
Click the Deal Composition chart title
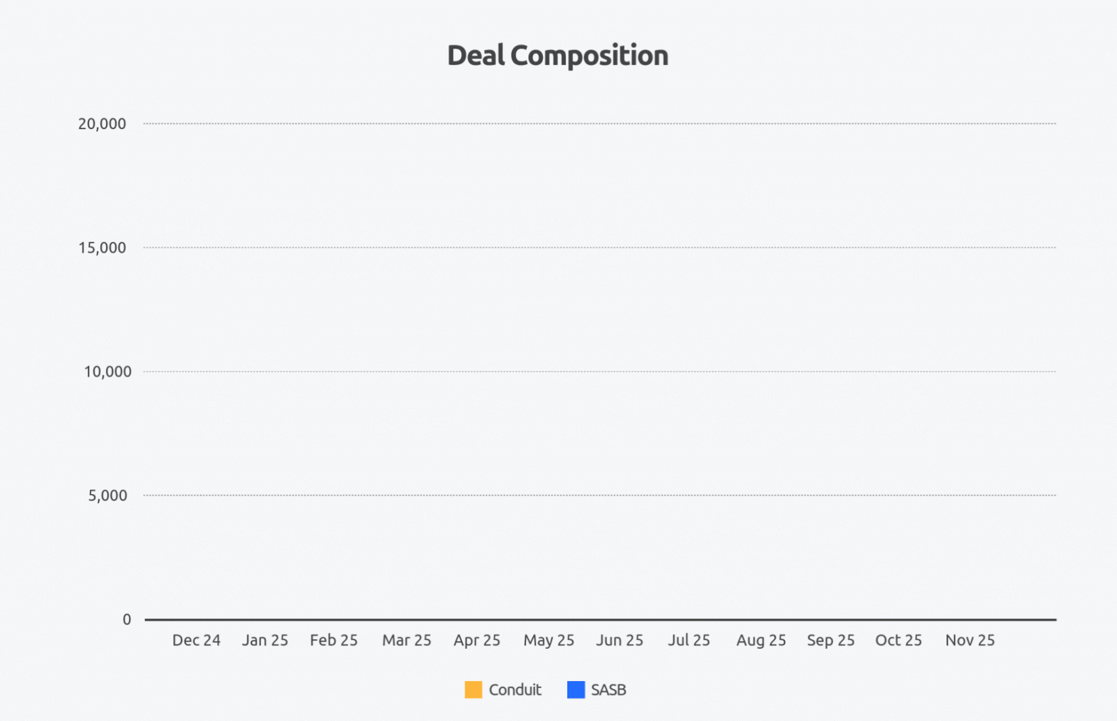(x=558, y=55)
